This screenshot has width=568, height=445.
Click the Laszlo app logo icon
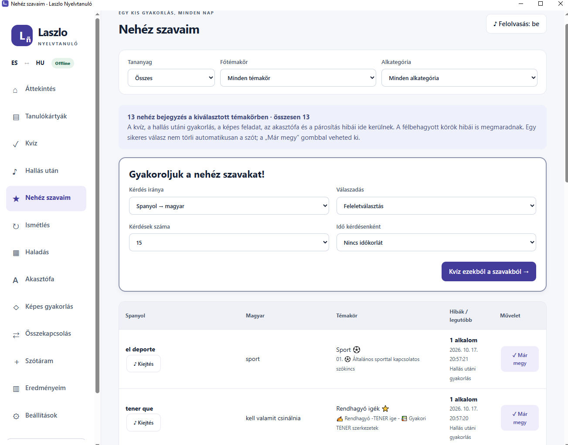(x=22, y=35)
